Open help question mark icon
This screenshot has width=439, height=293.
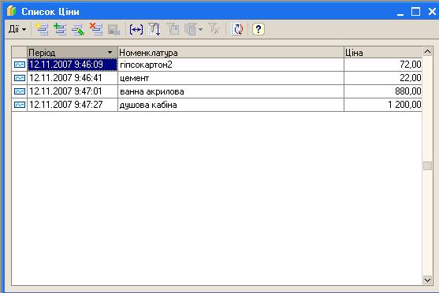(259, 29)
